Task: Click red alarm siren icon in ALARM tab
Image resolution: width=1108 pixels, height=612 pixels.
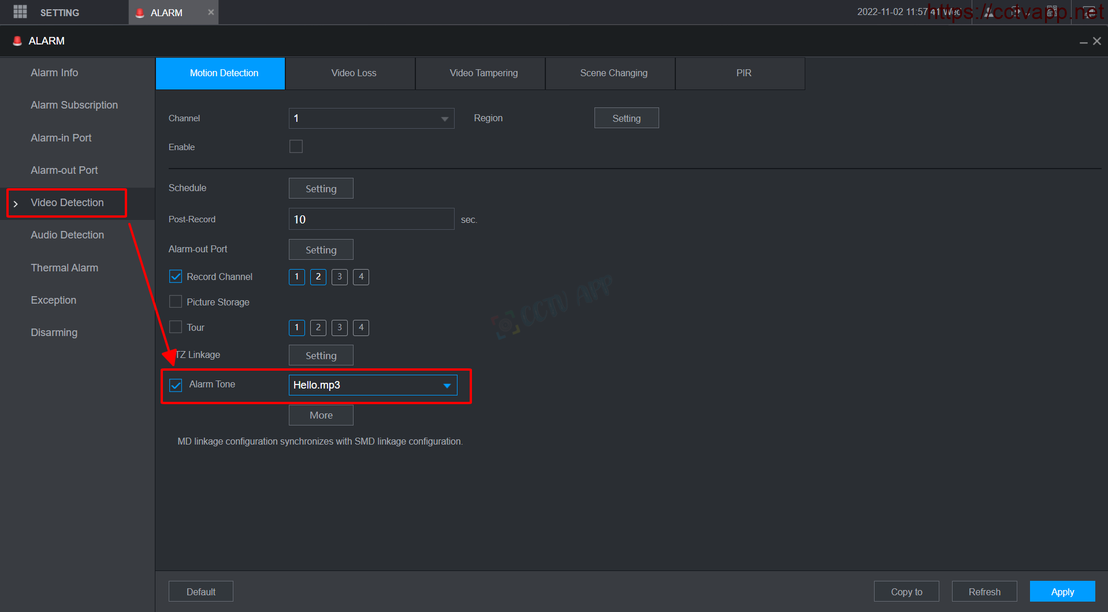Action: [x=140, y=13]
